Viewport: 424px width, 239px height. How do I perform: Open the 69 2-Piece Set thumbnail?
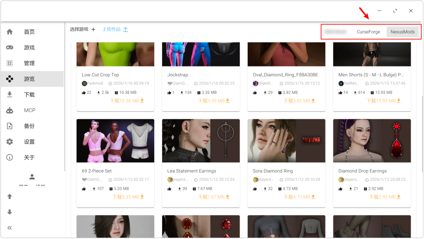[x=115, y=141]
